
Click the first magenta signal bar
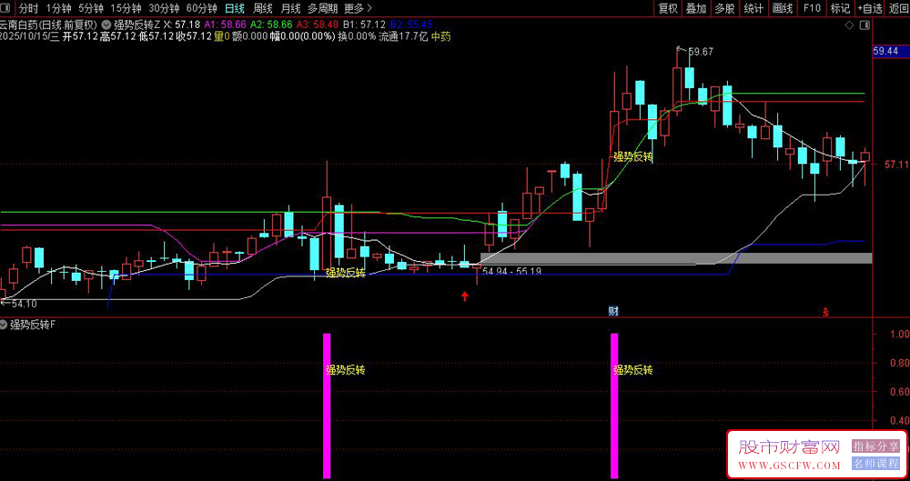(327, 406)
